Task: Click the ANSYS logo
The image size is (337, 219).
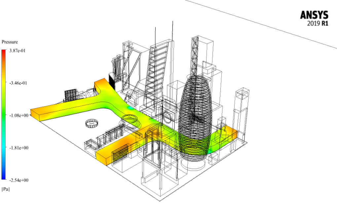Action: tap(314, 15)
